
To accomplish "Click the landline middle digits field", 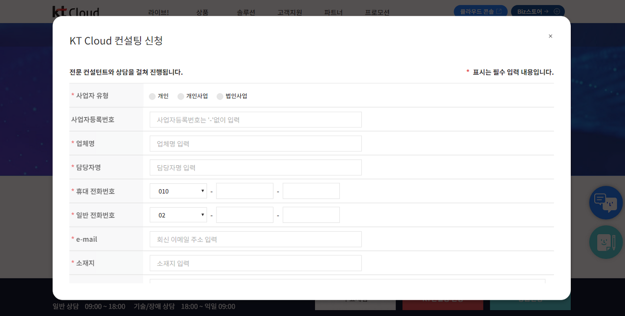I will click(x=245, y=215).
